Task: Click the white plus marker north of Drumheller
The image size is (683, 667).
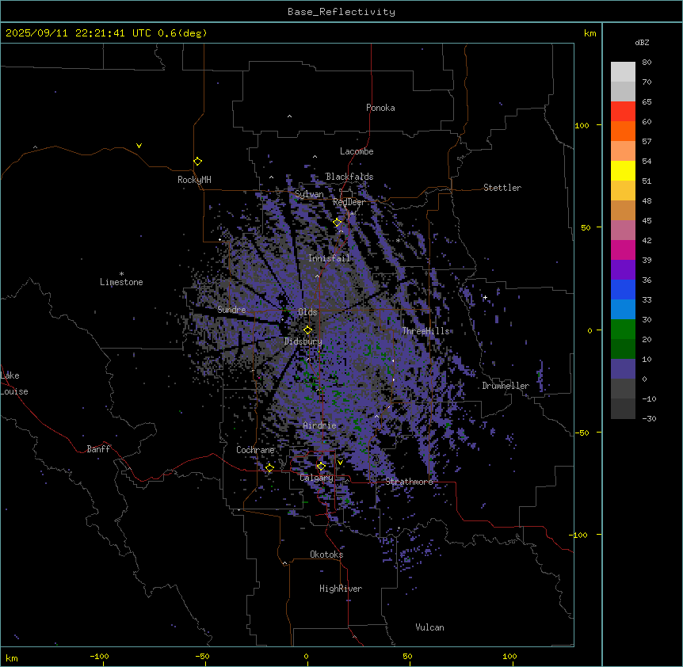Action: tap(485, 297)
